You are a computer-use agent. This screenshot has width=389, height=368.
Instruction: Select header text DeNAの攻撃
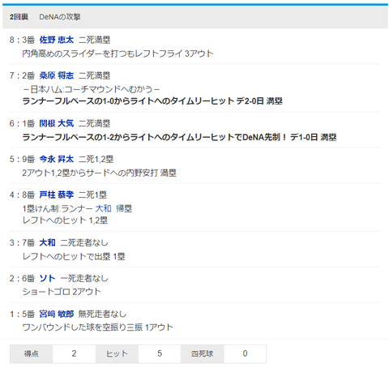pyautogui.click(x=60, y=17)
